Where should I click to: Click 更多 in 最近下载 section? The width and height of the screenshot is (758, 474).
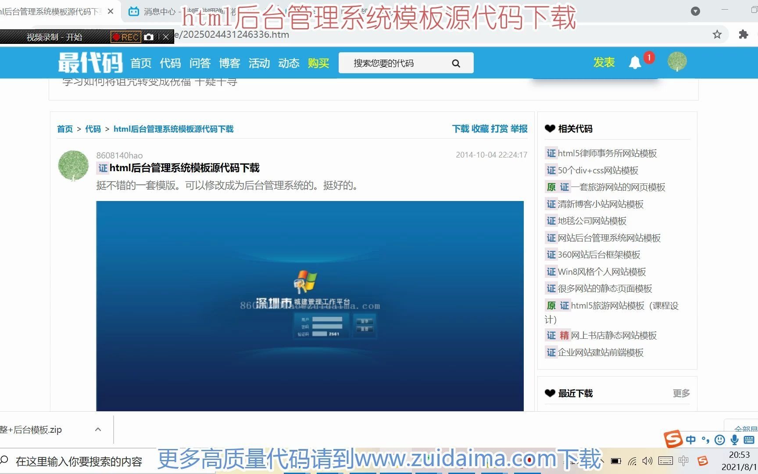[x=681, y=393]
